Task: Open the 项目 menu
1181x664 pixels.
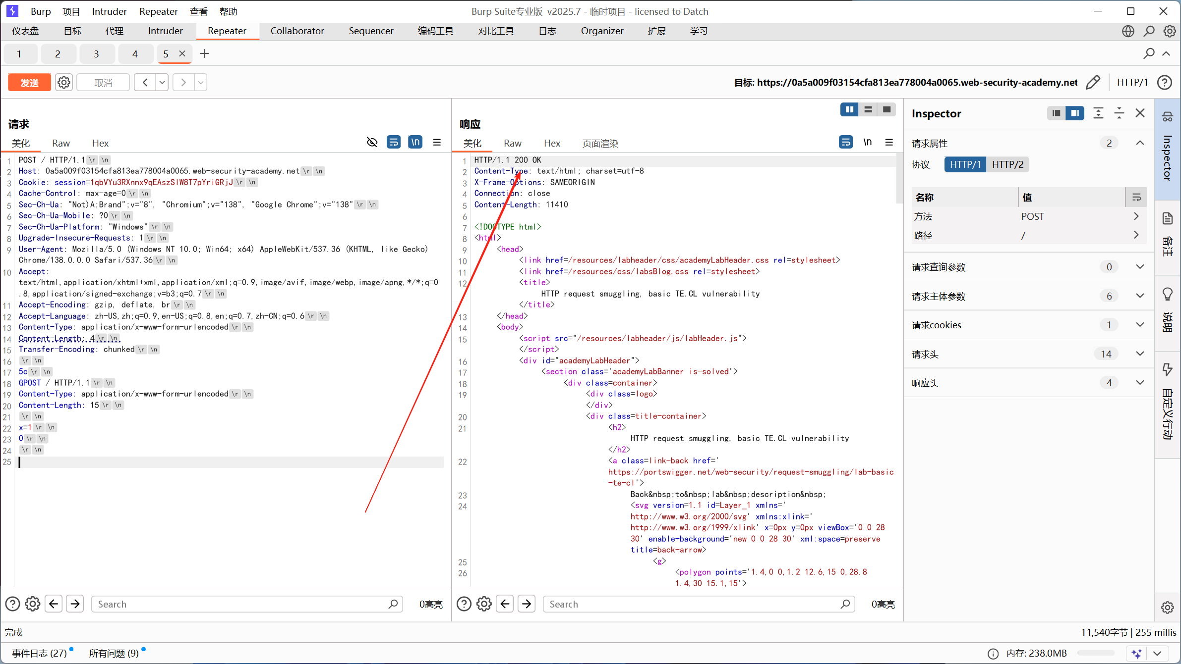Action: (x=71, y=11)
